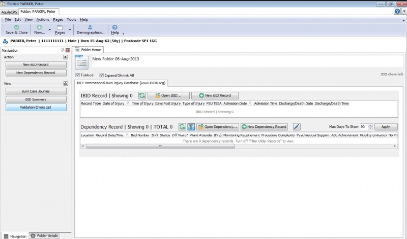Refresh the Dependency Record list
The width and height of the screenshot is (407, 239).
182,127
